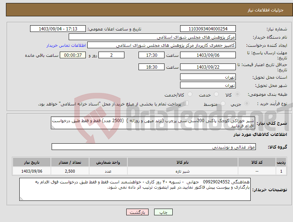Select the کالا/خدمت radio button
Screen dimensions: 293x222
[x=190, y=94]
